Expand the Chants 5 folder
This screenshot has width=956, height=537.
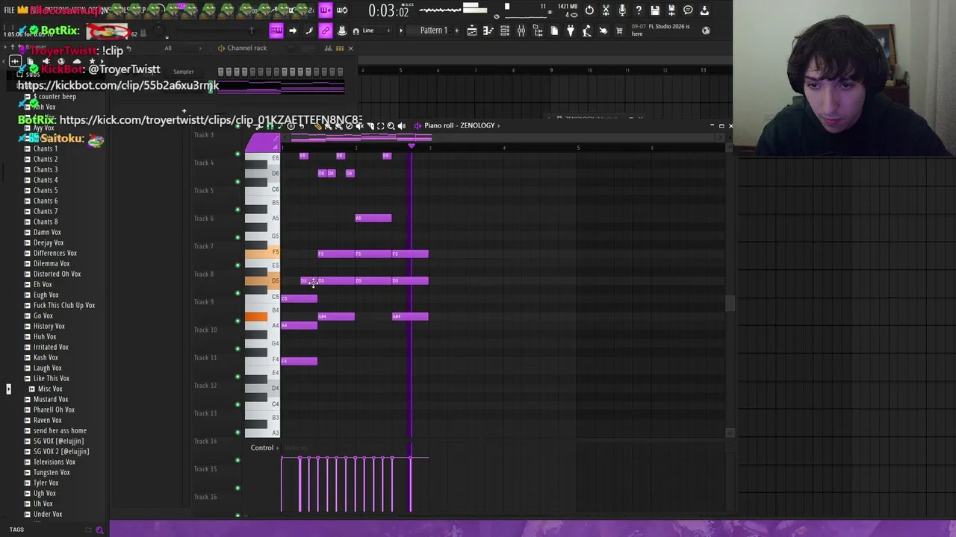(x=46, y=190)
